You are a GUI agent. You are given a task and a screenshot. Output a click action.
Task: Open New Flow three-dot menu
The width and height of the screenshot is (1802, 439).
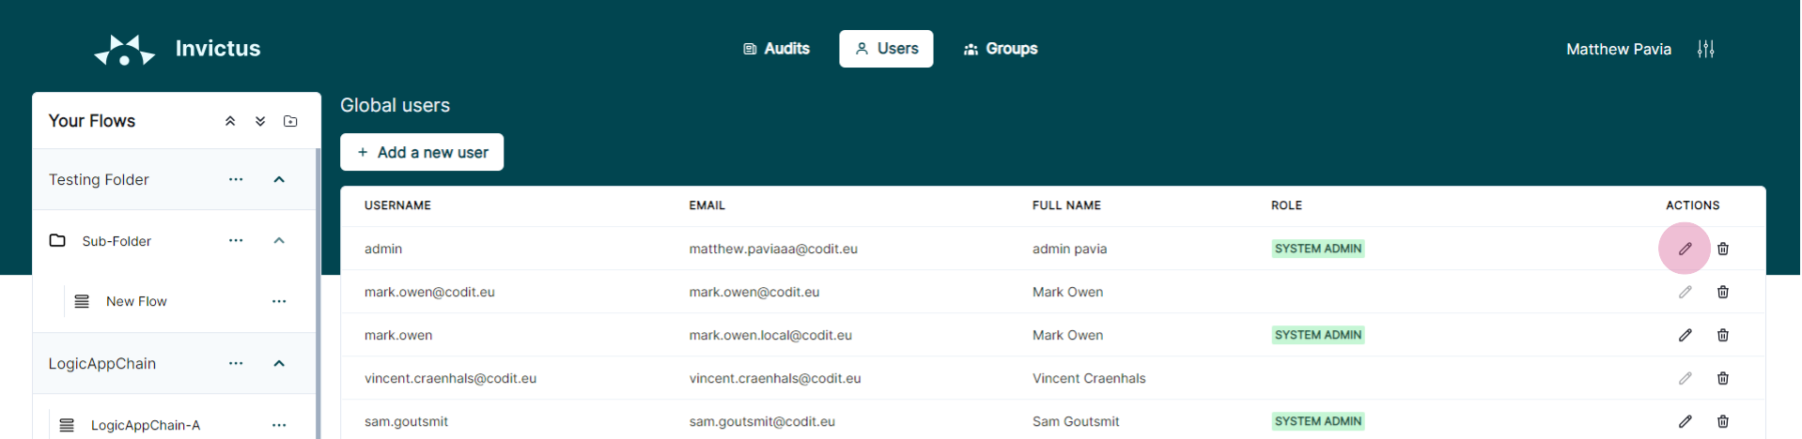click(279, 301)
